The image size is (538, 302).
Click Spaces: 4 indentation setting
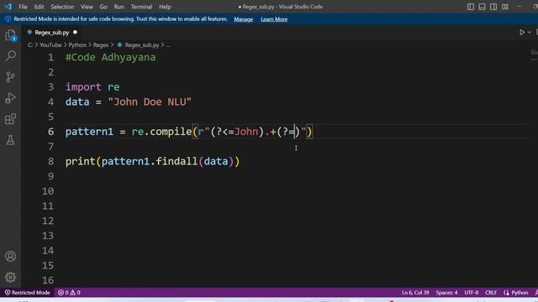[x=446, y=293]
